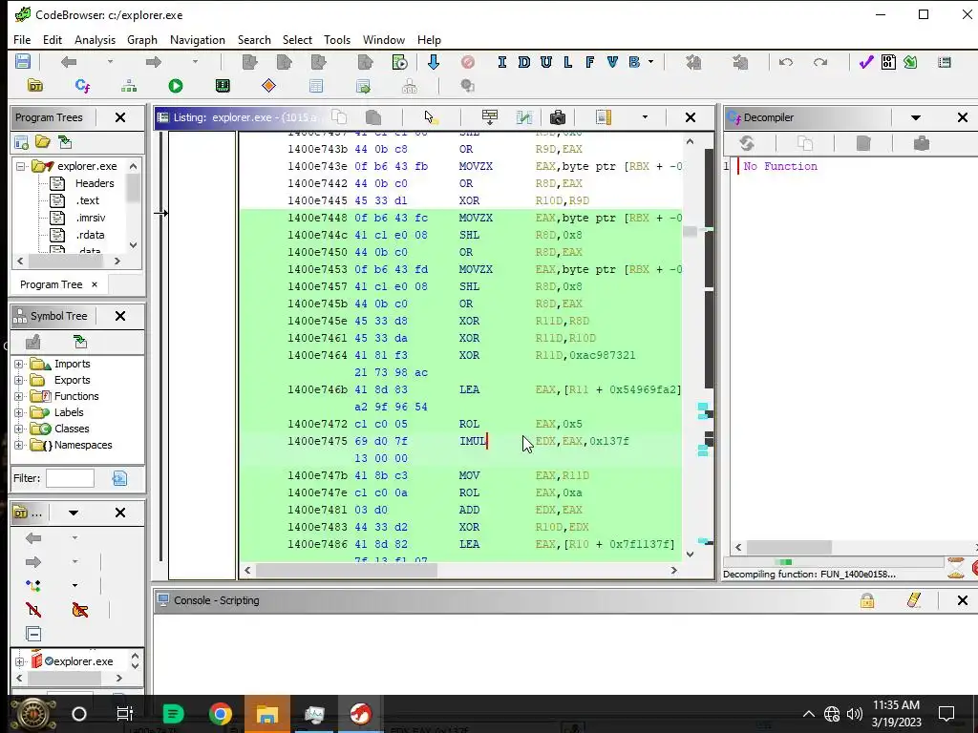Image resolution: width=978 pixels, height=733 pixels.
Task: Open back-history dropdown next to left arrow
Action: (x=110, y=62)
